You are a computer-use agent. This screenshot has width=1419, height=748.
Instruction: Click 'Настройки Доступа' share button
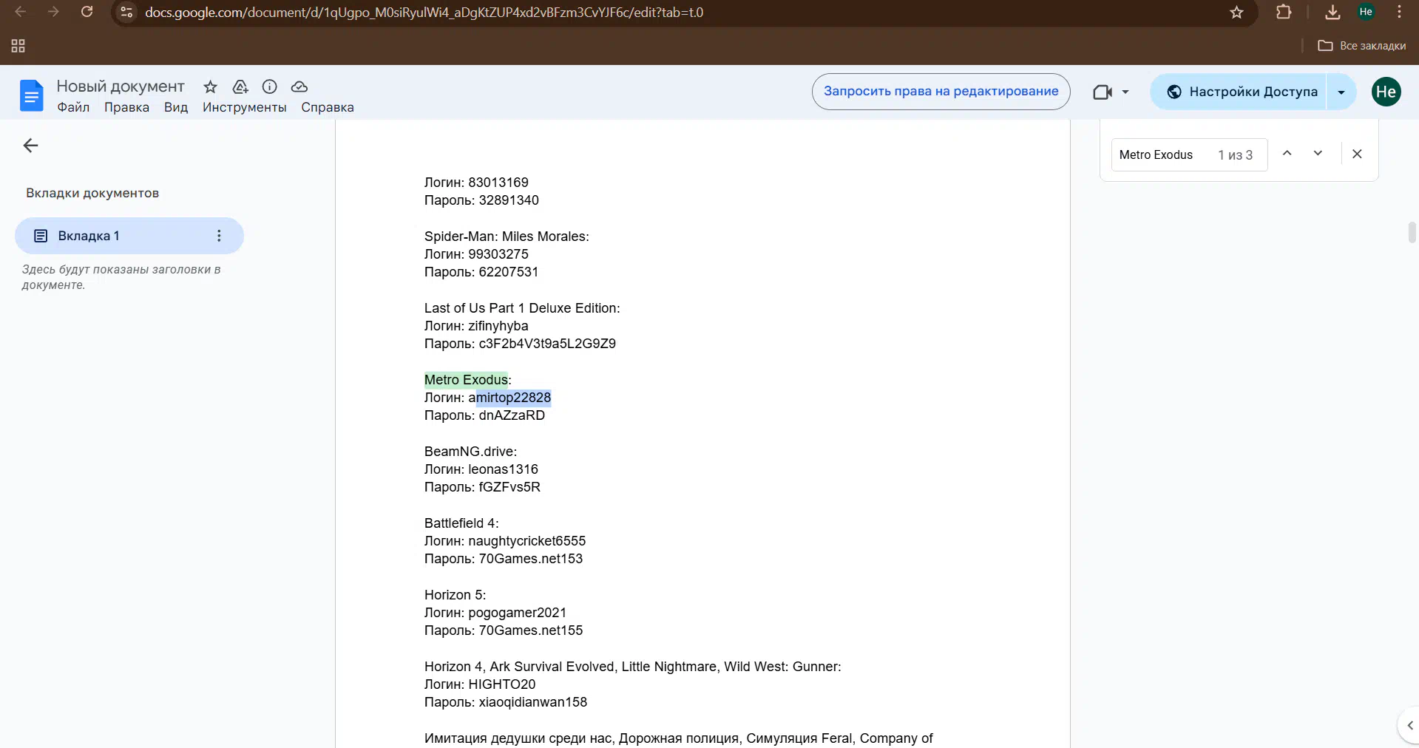point(1240,92)
